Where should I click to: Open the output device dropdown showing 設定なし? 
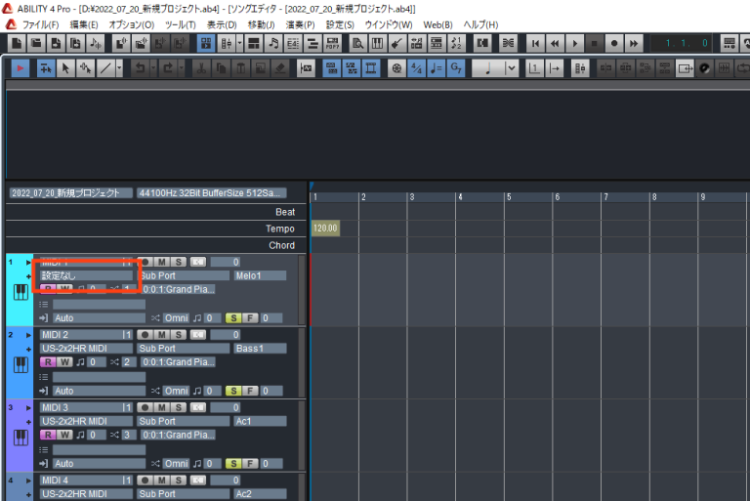83,275
